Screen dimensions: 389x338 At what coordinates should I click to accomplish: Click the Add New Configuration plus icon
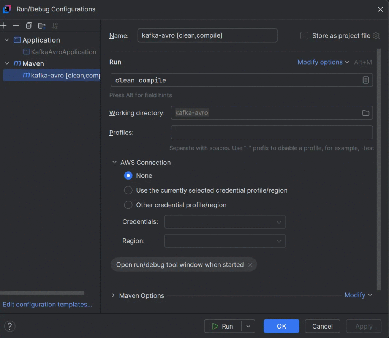click(x=4, y=26)
